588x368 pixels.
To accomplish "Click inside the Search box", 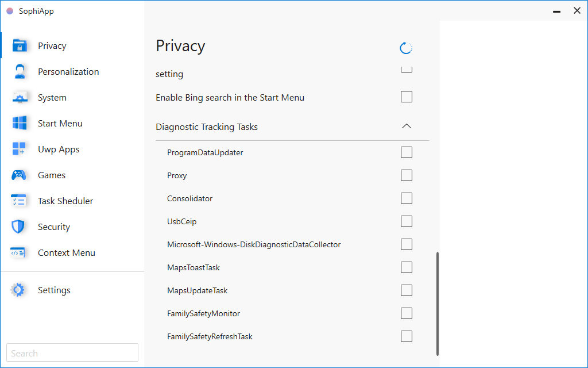I will (x=72, y=352).
